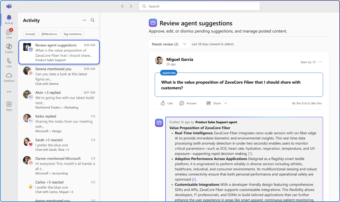Like Miguel Garcia's question
This screenshot has width=340, height=202.
[167, 103]
